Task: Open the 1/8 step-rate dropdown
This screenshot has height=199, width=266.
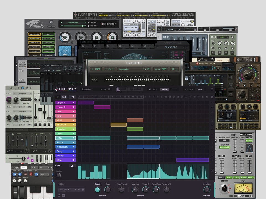Action: (72, 97)
